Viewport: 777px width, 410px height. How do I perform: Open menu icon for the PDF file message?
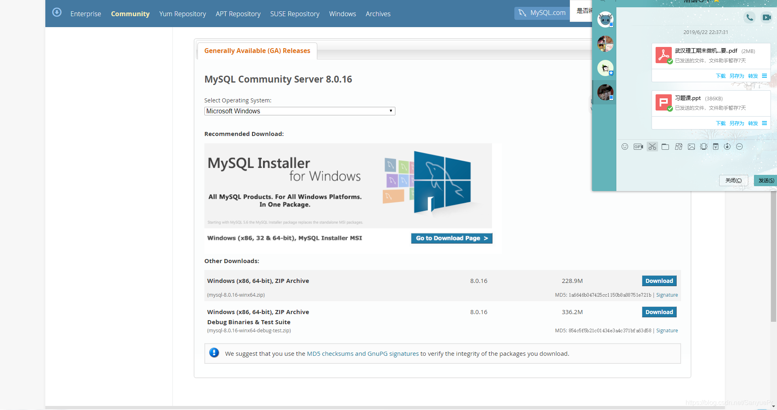pyautogui.click(x=764, y=76)
